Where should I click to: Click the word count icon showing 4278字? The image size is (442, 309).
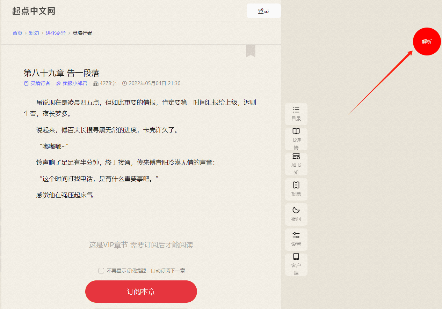[95, 83]
